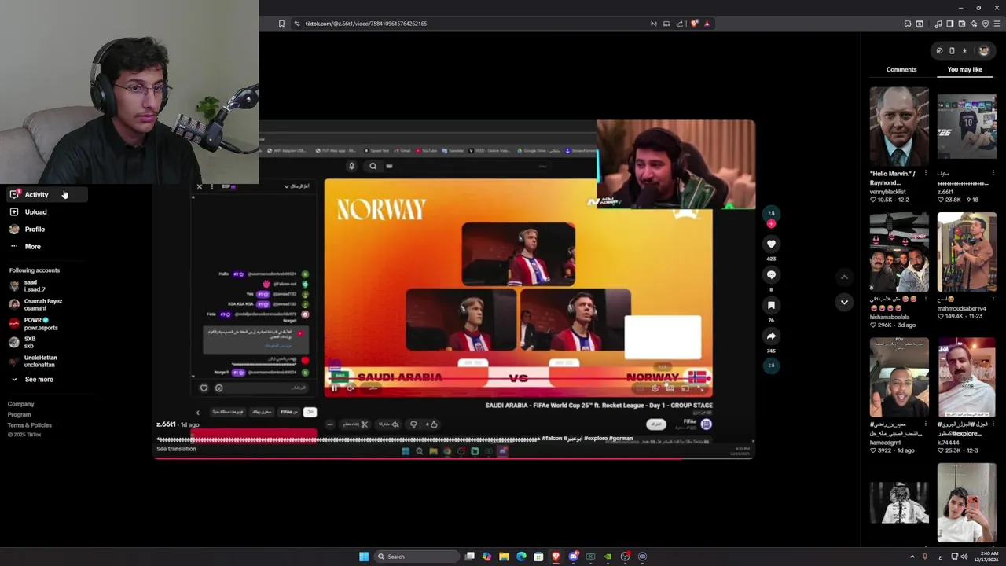1006x566 pixels.
Task: Click the share page icon in address bar
Action: point(680,24)
